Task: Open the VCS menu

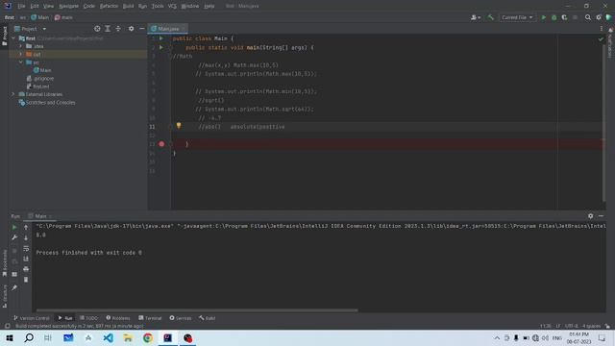Action: point(172,6)
